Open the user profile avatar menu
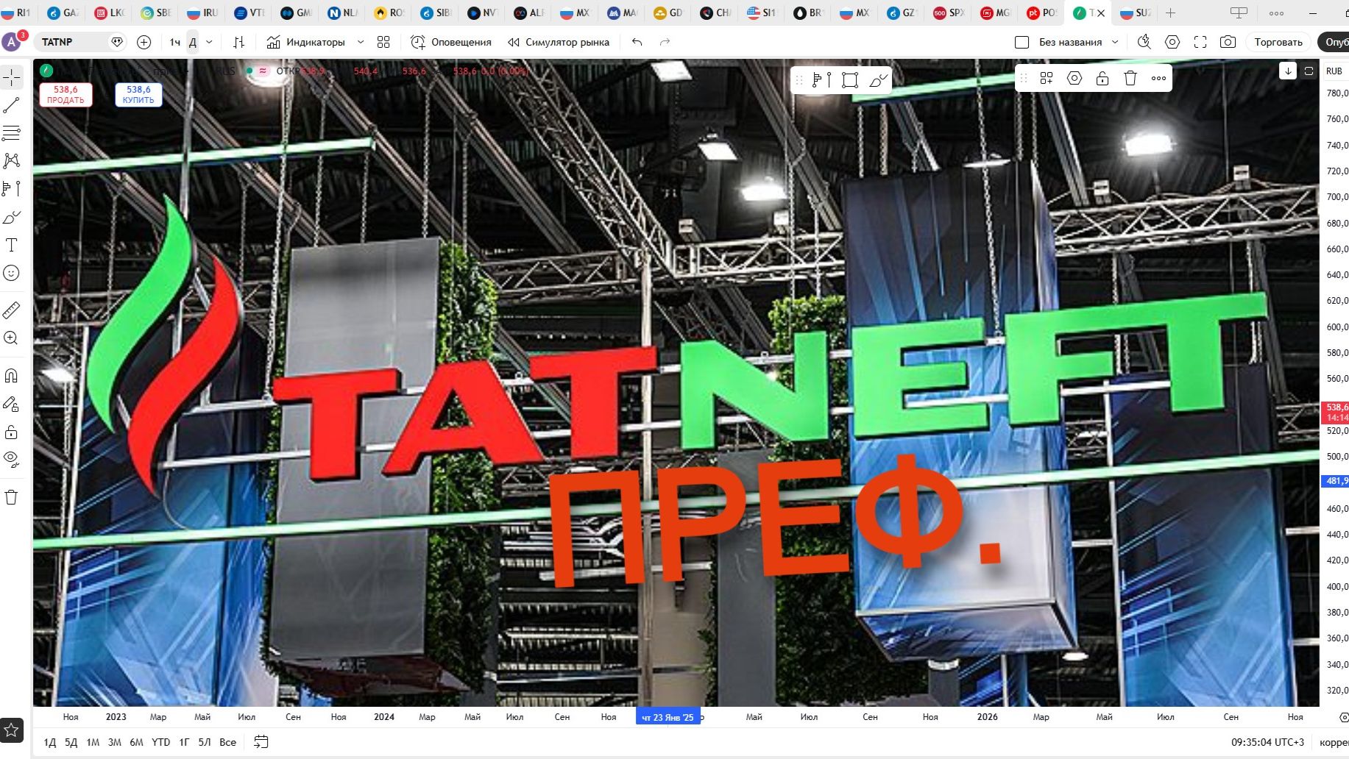This screenshot has height=759, width=1349. (13, 42)
